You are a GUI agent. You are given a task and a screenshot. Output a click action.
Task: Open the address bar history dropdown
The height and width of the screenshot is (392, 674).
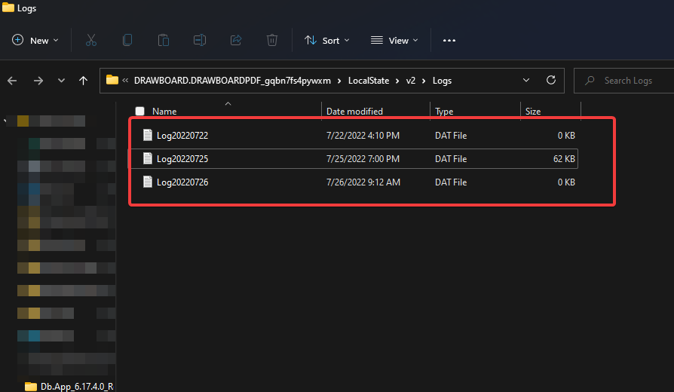(x=526, y=81)
